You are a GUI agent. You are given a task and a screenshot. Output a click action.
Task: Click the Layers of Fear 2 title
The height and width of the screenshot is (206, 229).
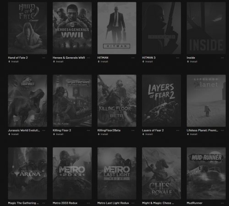pyautogui.click(x=153, y=130)
